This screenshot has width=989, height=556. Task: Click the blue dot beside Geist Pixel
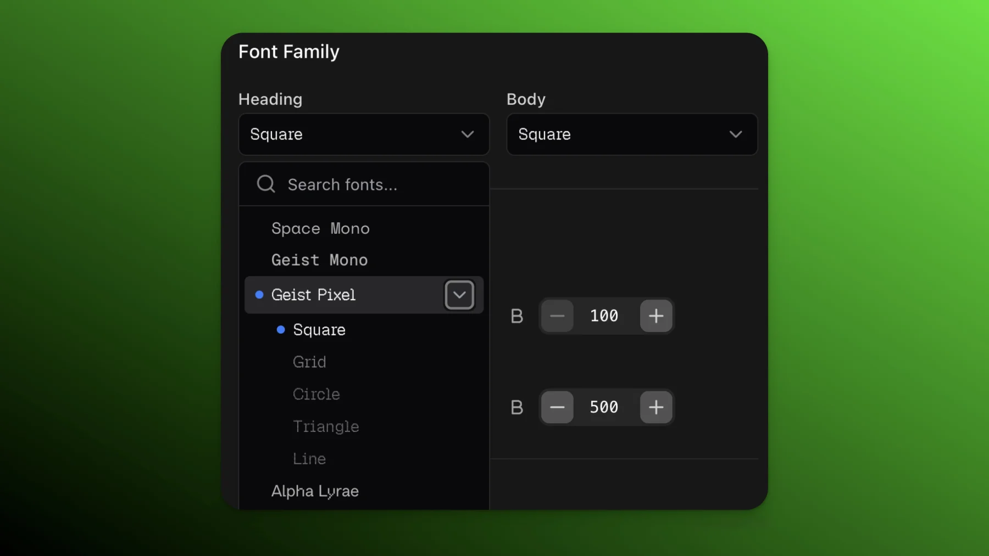point(260,295)
